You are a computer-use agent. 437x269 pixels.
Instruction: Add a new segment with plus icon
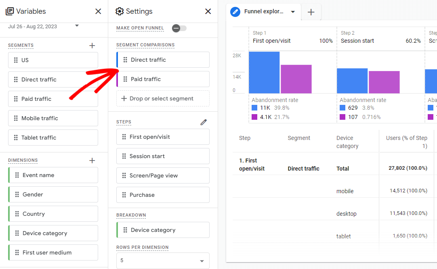[x=92, y=46]
